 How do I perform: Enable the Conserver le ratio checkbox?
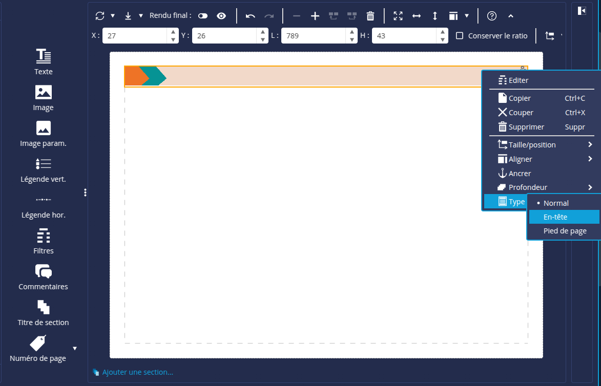click(460, 36)
